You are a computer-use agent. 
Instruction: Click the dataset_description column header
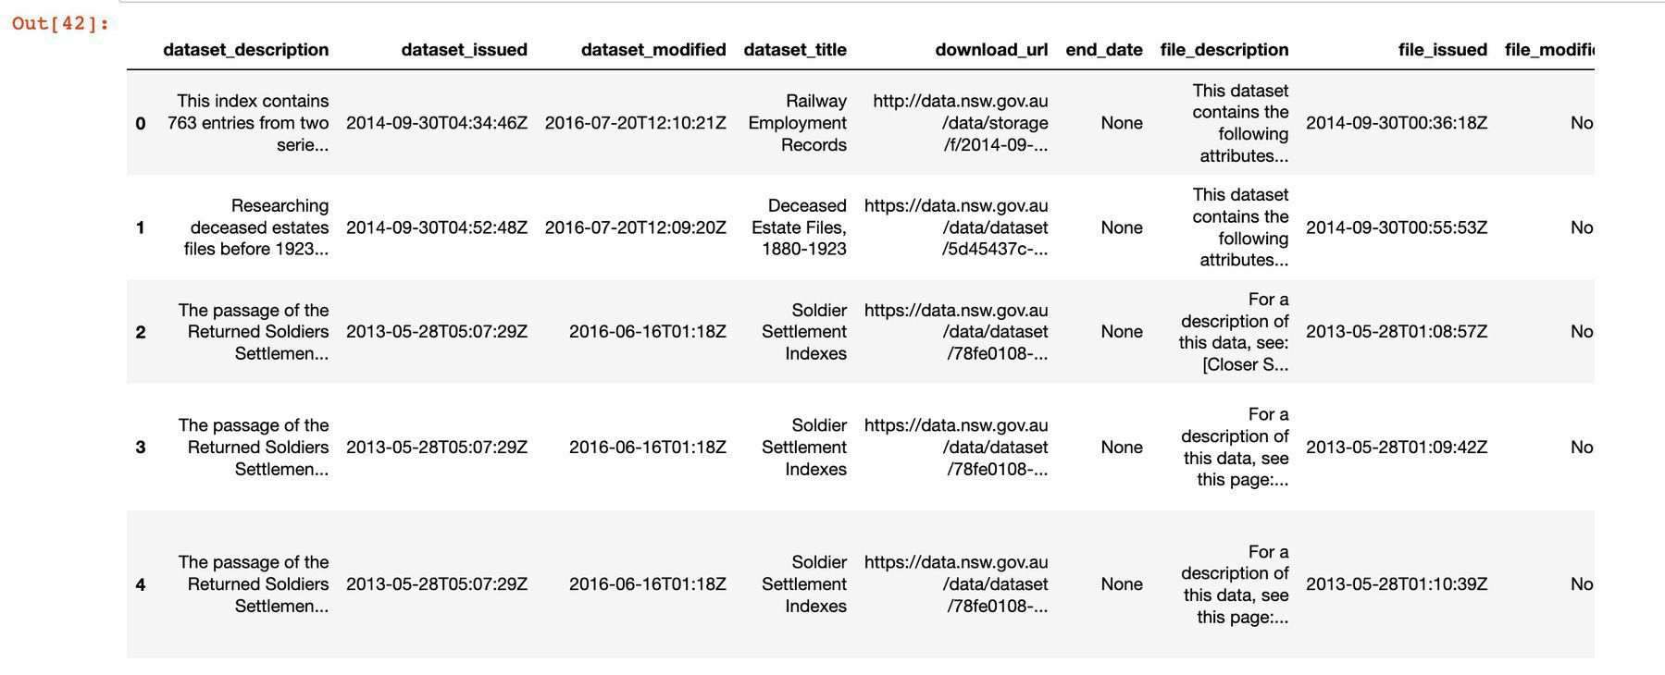click(x=245, y=50)
